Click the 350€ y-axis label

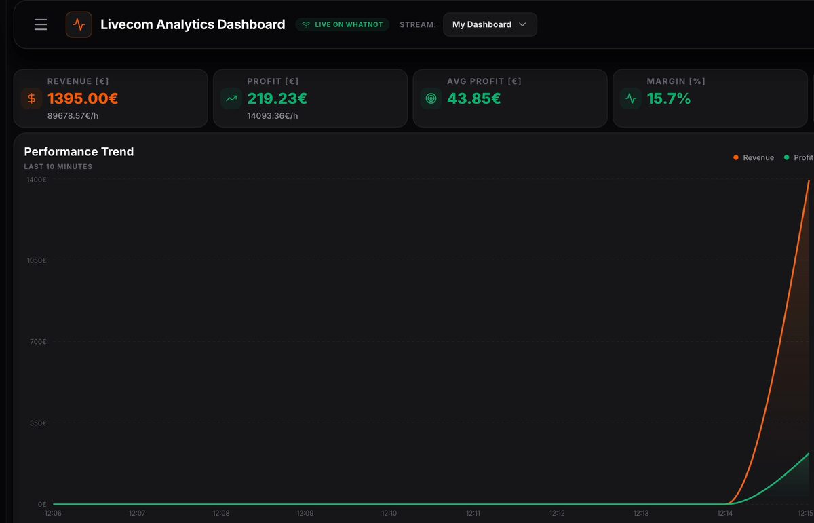38,423
